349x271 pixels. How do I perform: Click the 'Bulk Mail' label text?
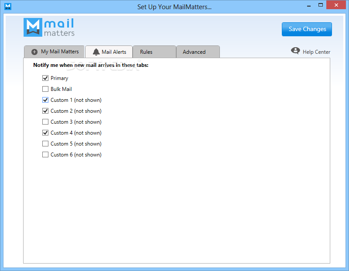tap(61, 89)
